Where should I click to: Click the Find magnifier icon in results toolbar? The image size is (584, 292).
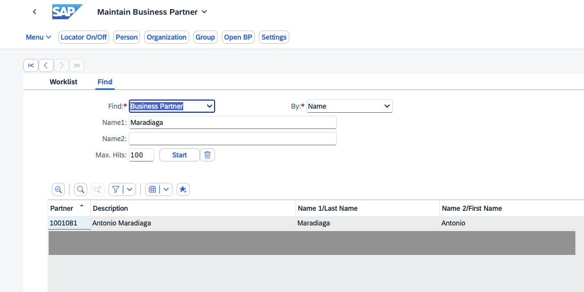81,189
